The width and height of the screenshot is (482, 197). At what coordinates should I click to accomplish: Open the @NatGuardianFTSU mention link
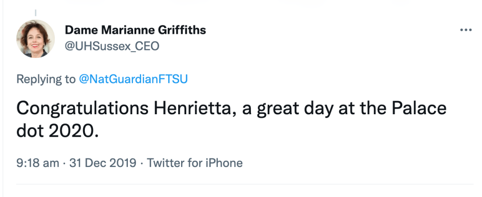(133, 79)
